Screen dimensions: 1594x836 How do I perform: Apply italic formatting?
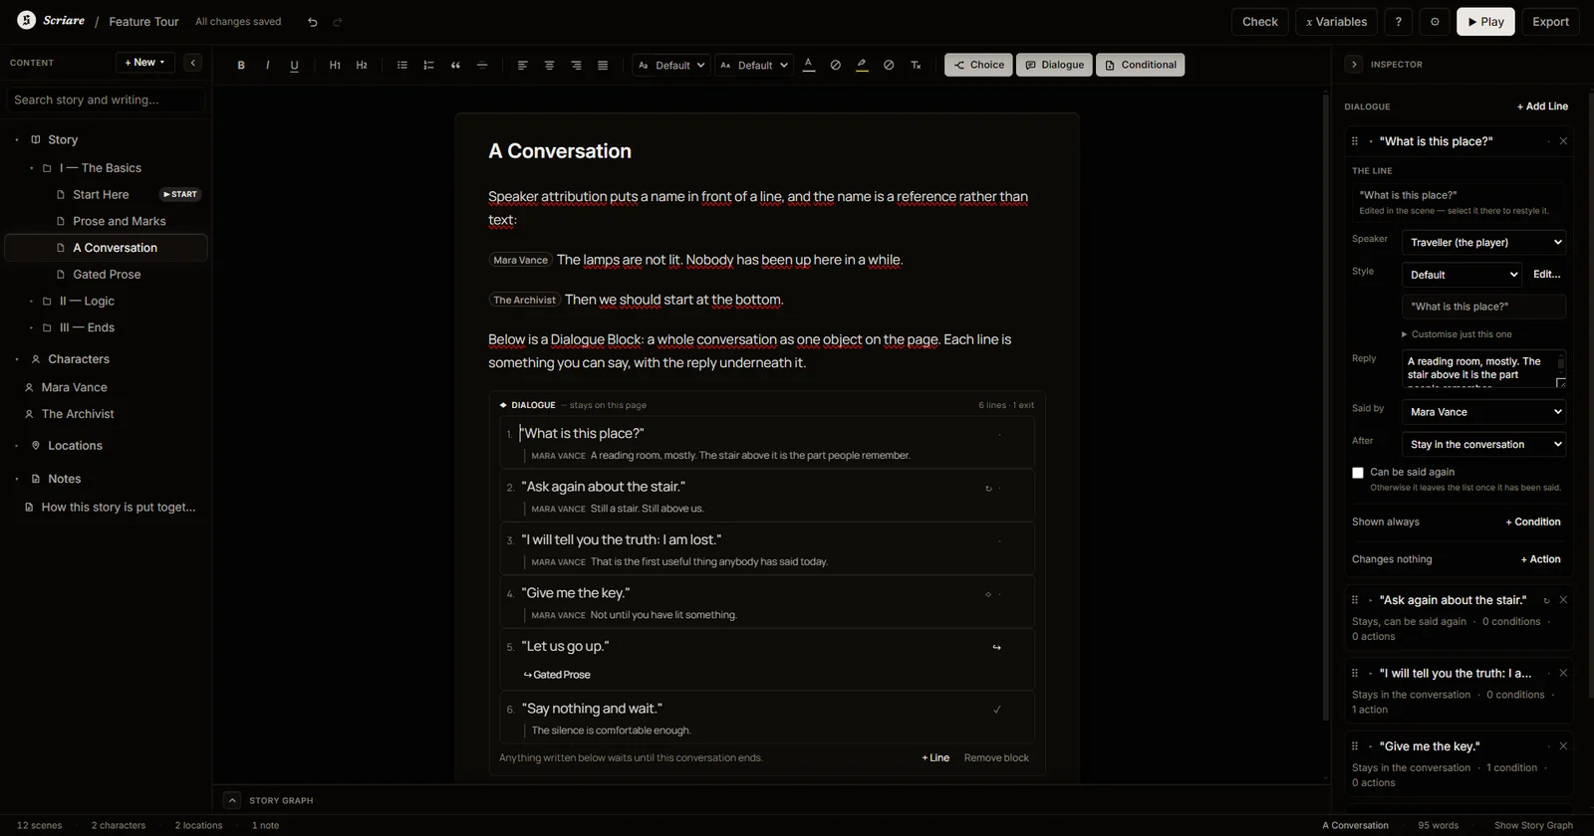click(267, 65)
